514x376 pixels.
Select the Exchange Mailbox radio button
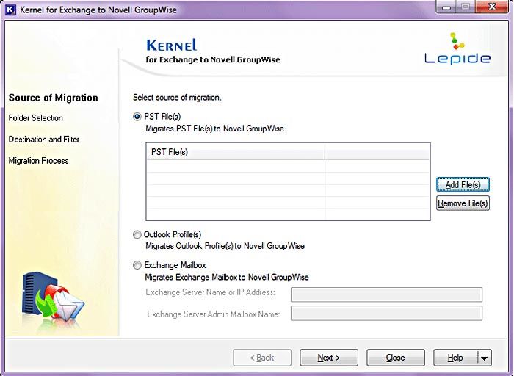pos(137,265)
